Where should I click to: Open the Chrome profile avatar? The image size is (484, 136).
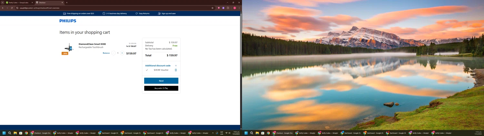[x=235, y=8]
